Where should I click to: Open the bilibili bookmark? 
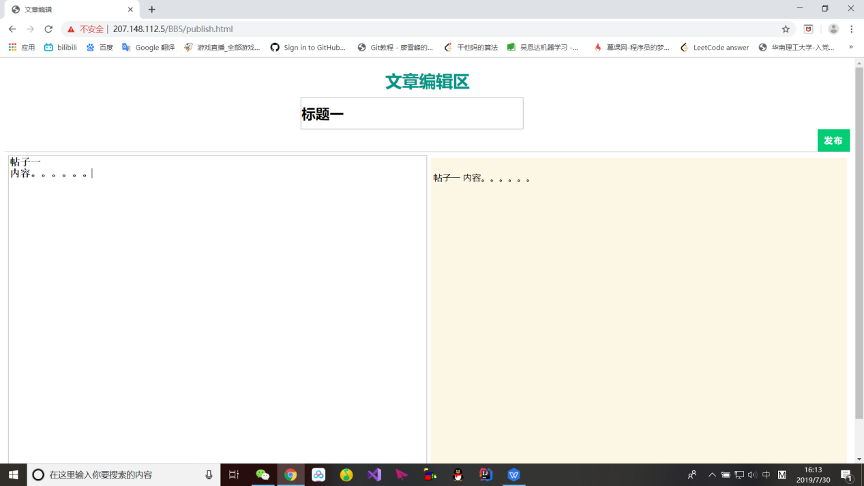(60, 48)
